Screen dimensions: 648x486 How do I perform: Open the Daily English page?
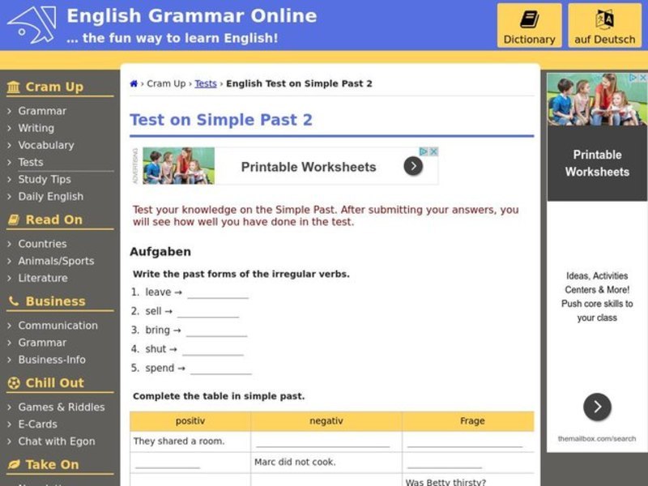coord(51,196)
